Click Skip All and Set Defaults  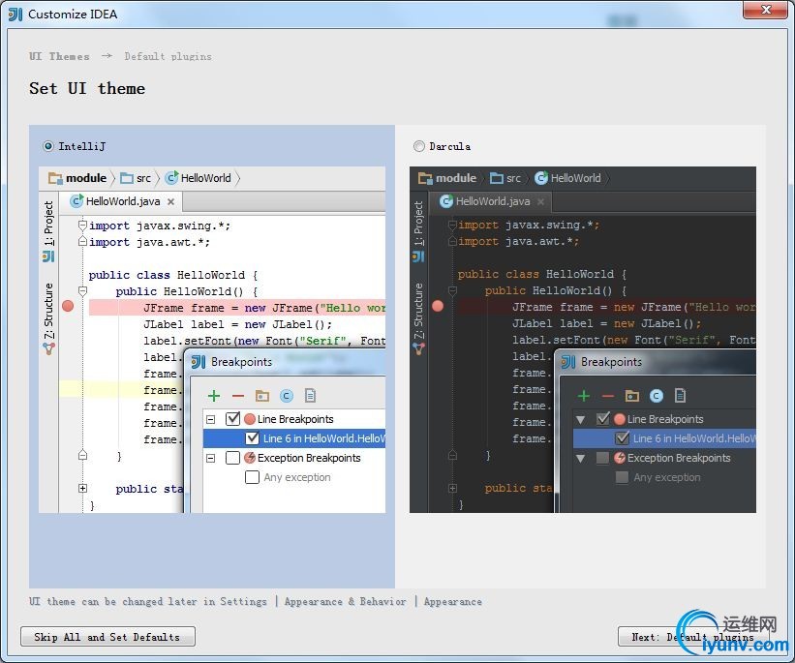click(x=107, y=637)
